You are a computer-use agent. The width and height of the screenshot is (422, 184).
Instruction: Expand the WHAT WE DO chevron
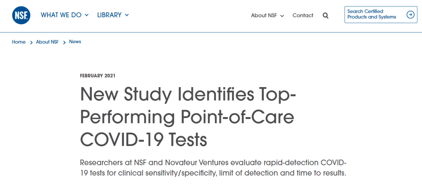87,15
